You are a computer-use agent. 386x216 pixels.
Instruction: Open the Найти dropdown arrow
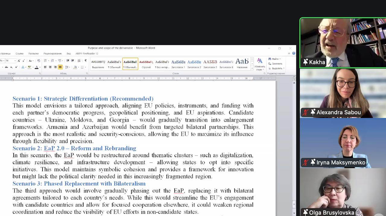pos(280,59)
